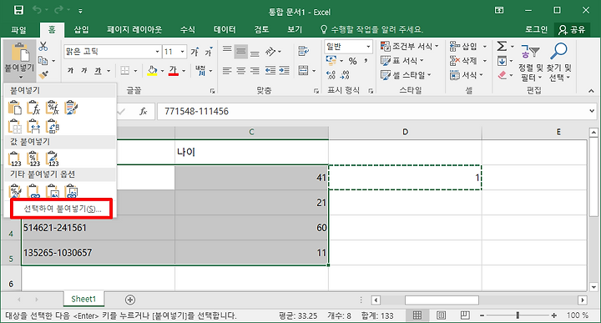
Task: Open the font size 11 dropdown
Action: (182, 52)
